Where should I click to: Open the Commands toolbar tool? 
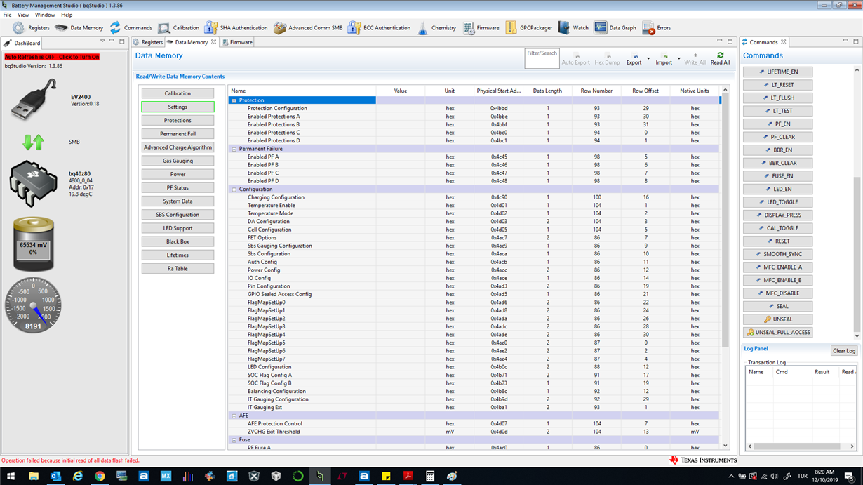pos(130,28)
